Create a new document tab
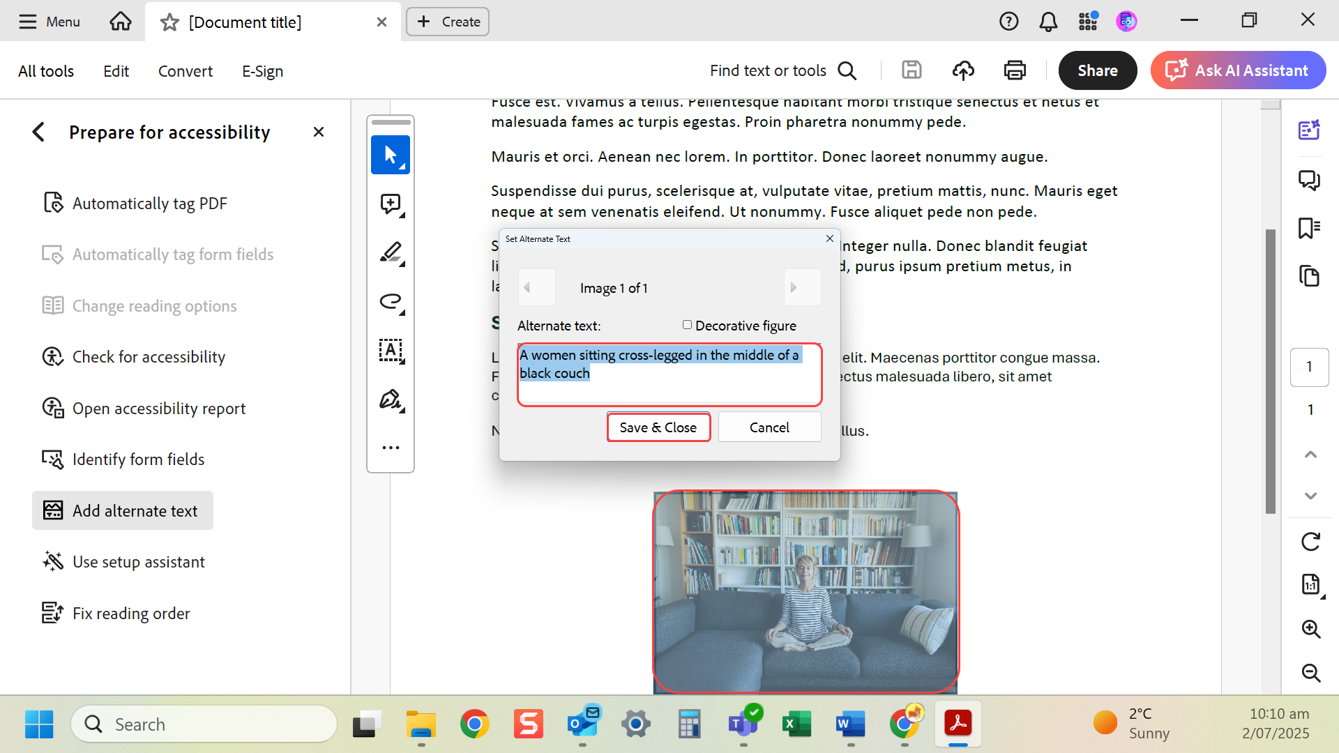Screen dimensions: 1339x753 click(448, 22)
